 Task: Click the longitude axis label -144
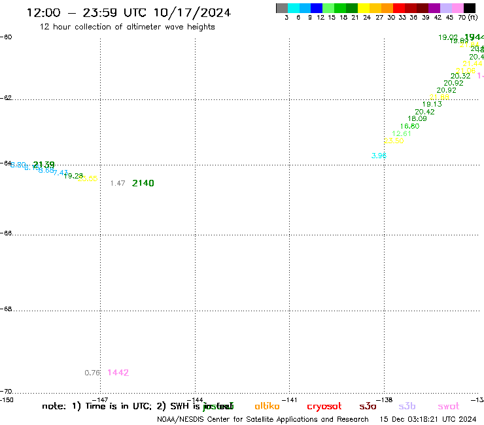195,400
